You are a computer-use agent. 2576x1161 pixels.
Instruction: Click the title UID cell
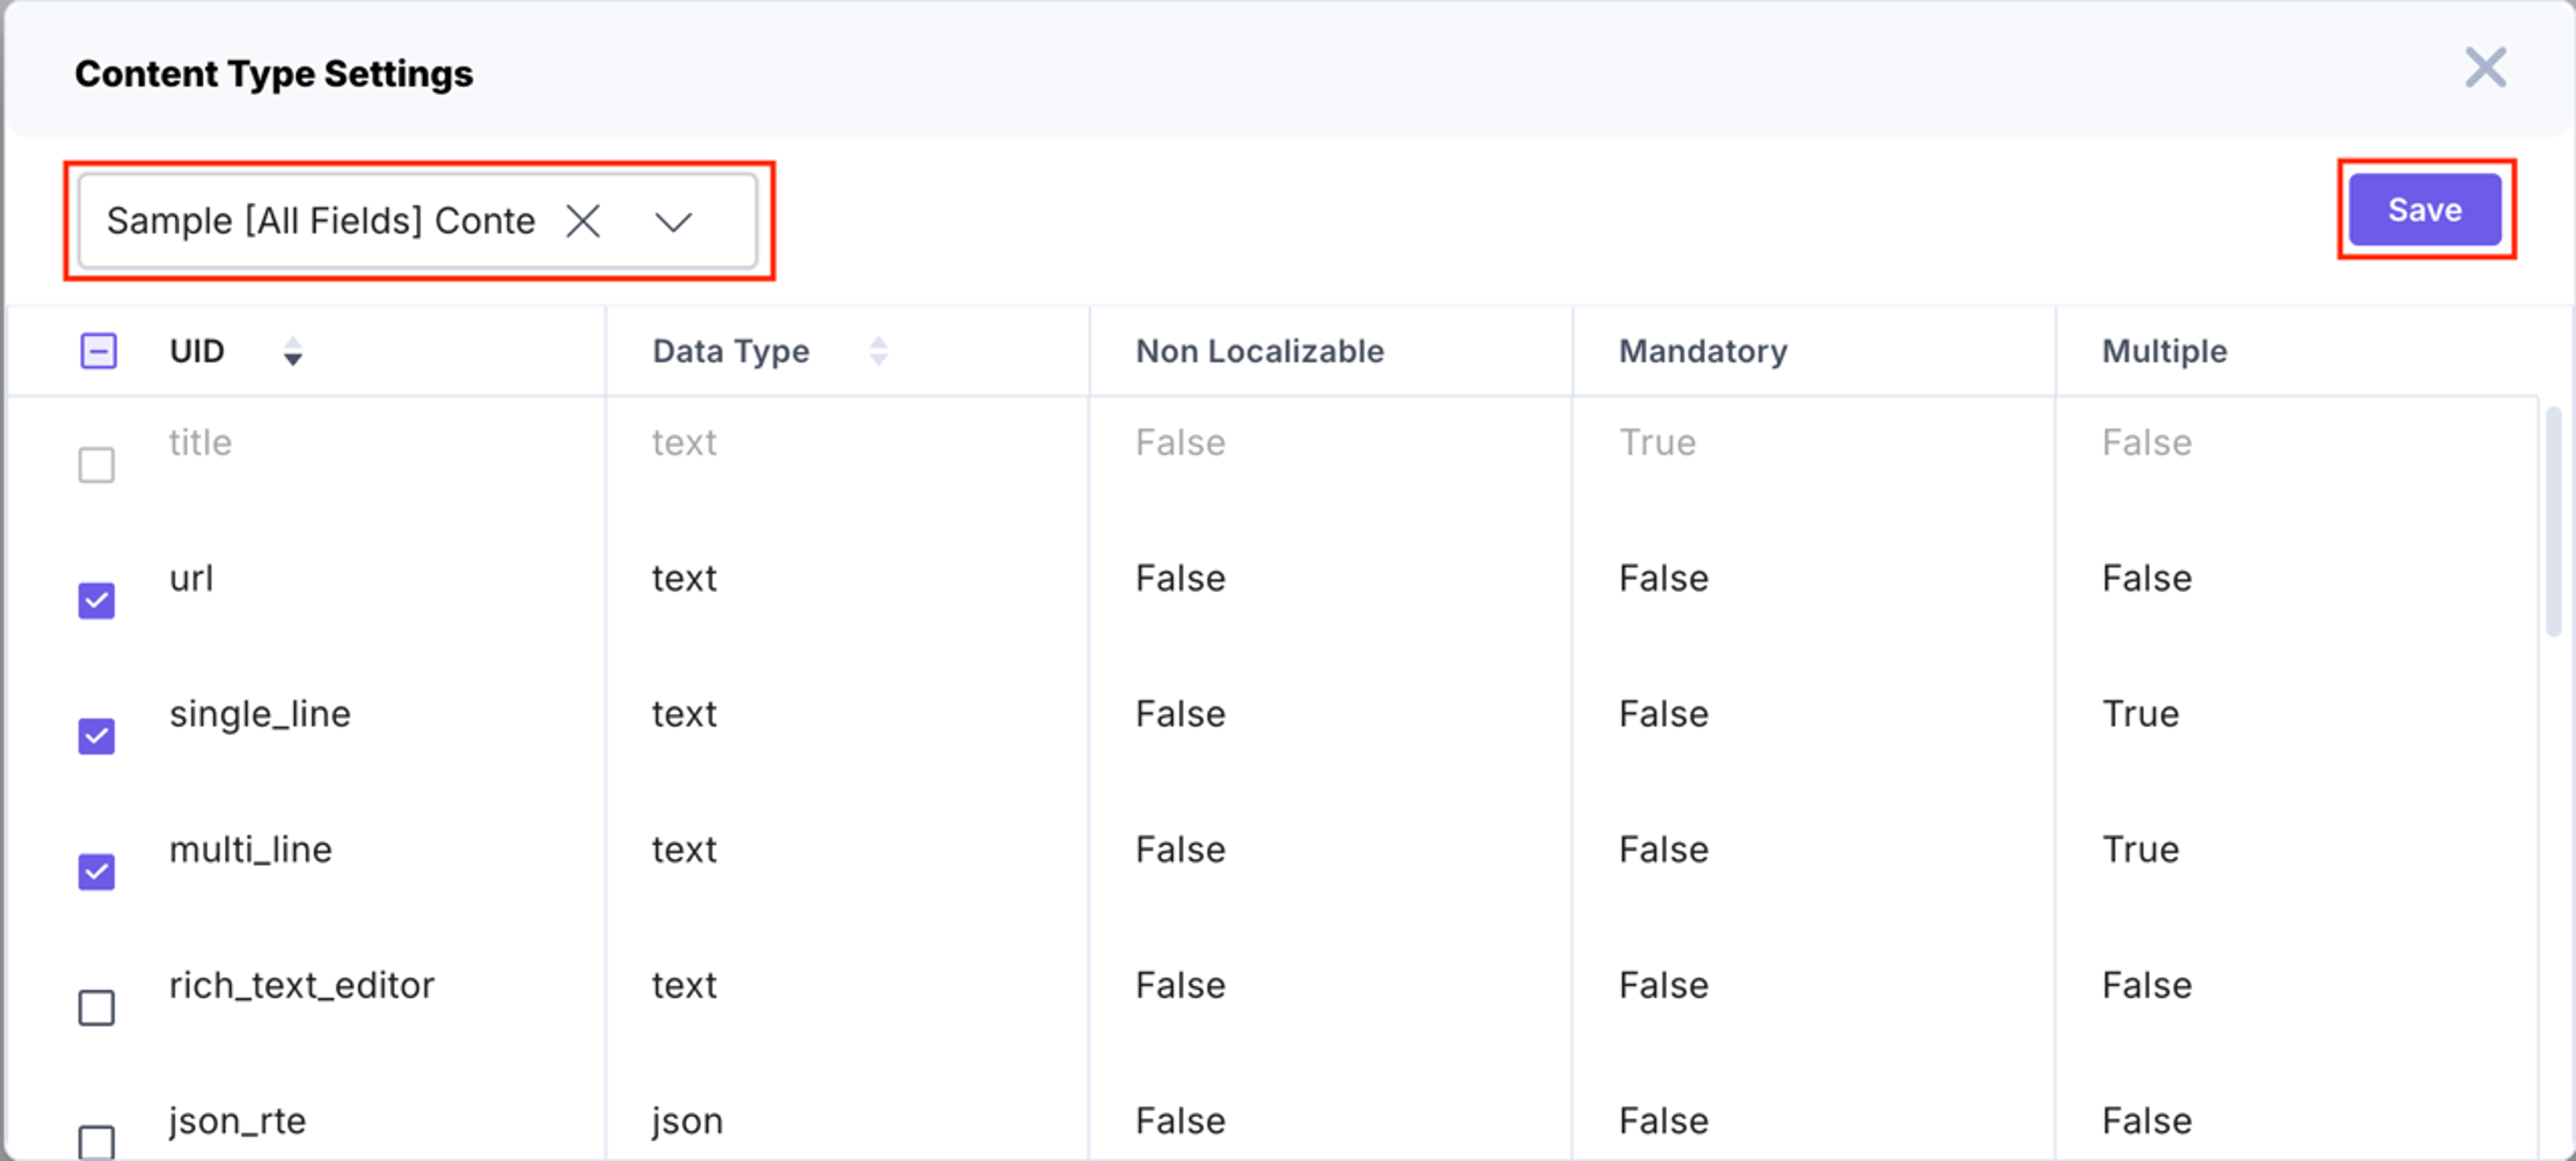click(x=200, y=442)
